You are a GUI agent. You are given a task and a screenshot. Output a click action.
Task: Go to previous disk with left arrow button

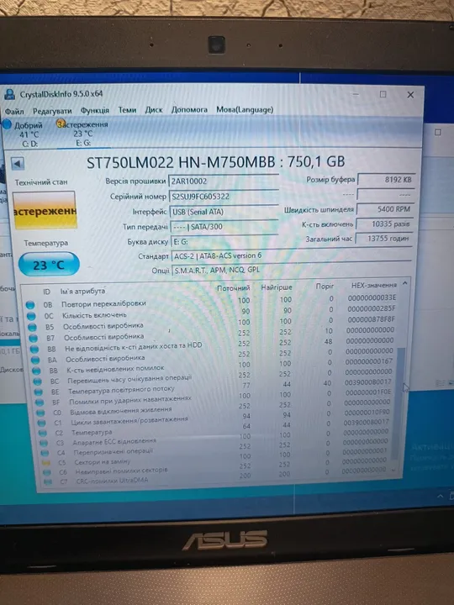18,163
